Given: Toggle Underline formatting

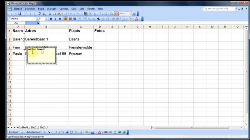Looking at the screenshot, I should click(60, 19).
